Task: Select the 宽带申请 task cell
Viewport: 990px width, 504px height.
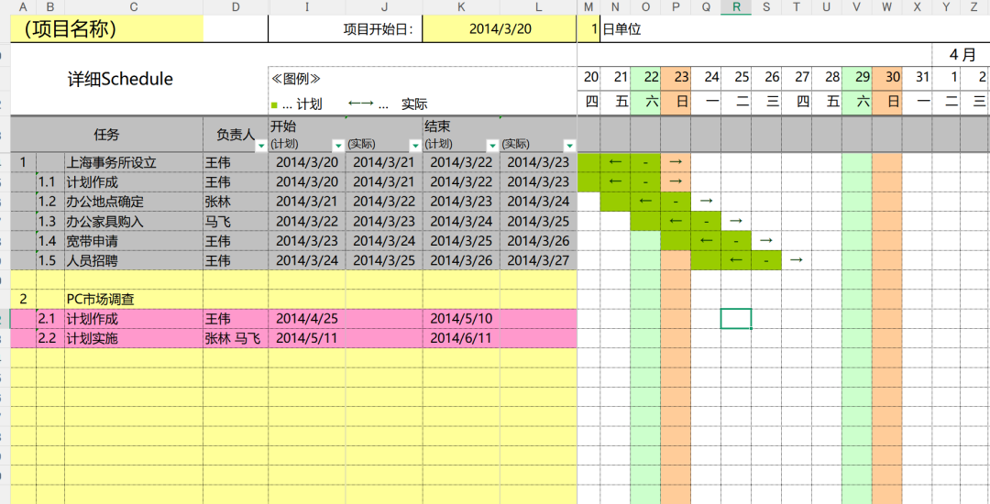Action: tap(134, 241)
